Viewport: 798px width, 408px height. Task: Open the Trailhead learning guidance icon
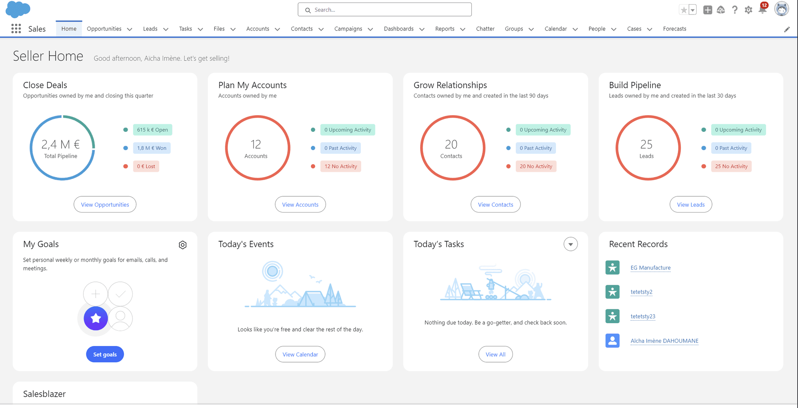[x=721, y=10]
